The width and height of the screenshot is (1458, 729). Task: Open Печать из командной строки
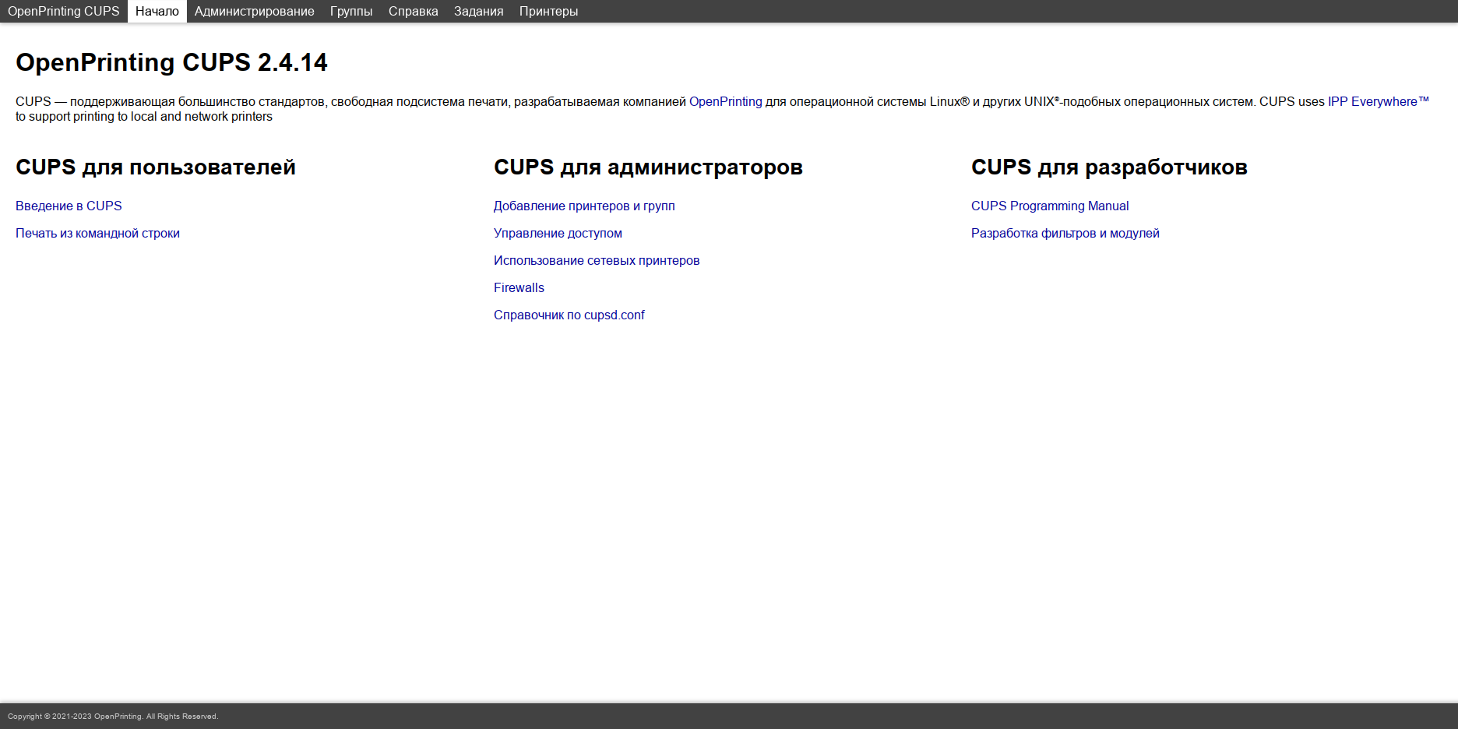tap(97, 233)
